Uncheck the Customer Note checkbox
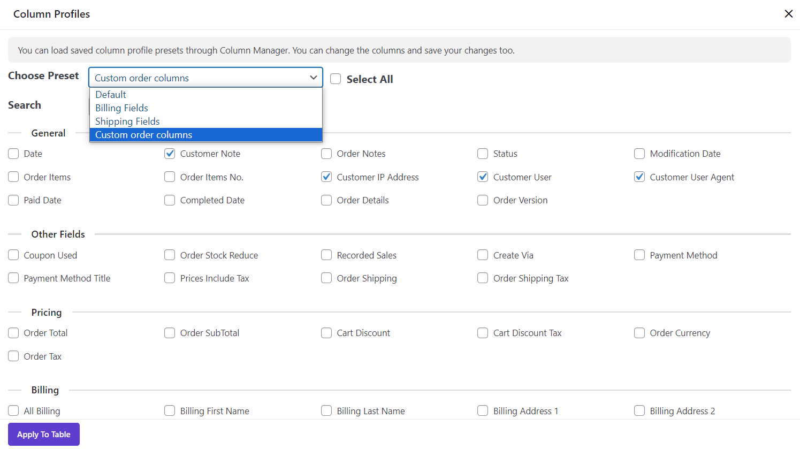Viewport: 800px width, 449px height. tap(170, 154)
